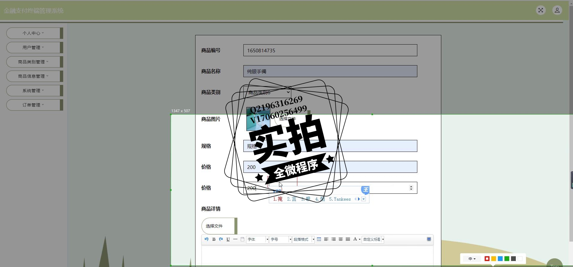573x267 pixels.
Task: Click the 商品名称 input field
Action: (330, 71)
